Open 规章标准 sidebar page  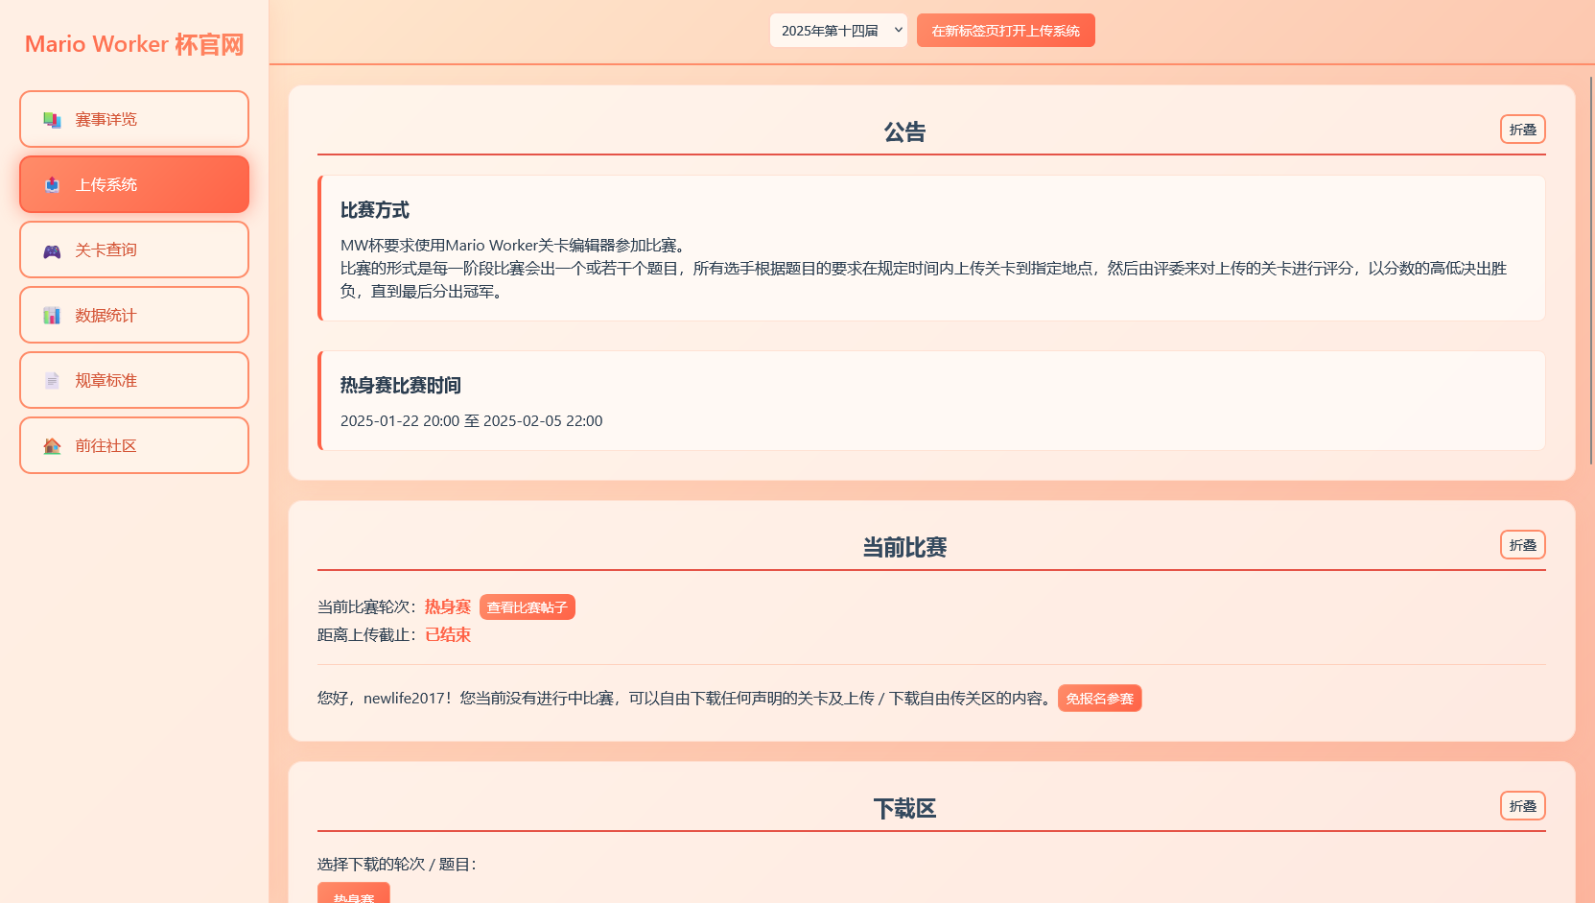coord(134,380)
